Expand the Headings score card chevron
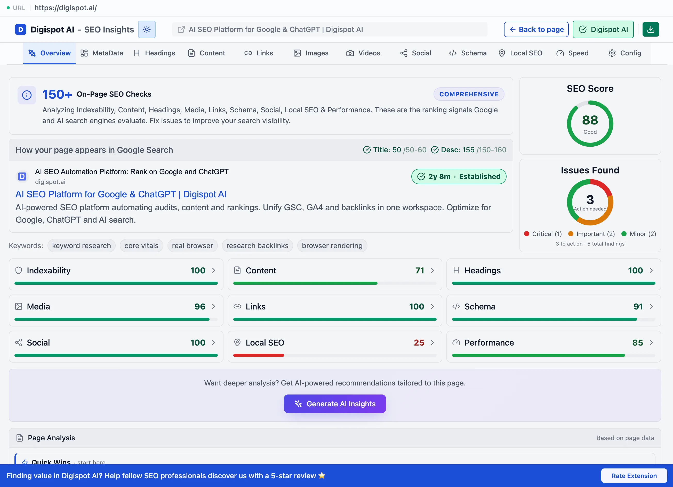This screenshot has width=673, height=487. (x=651, y=270)
